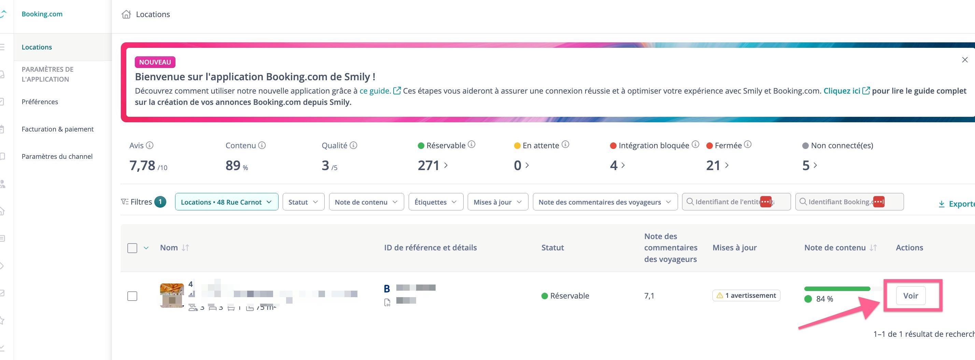Image resolution: width=975 pixels, height=360 pixels.
Task: Click the info icon next to Avis
Action: [x=150, y=146]
